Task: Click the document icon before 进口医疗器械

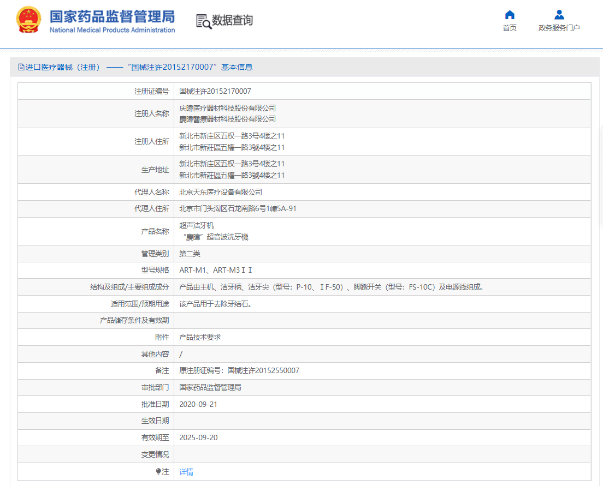Action: click(21, 67)
